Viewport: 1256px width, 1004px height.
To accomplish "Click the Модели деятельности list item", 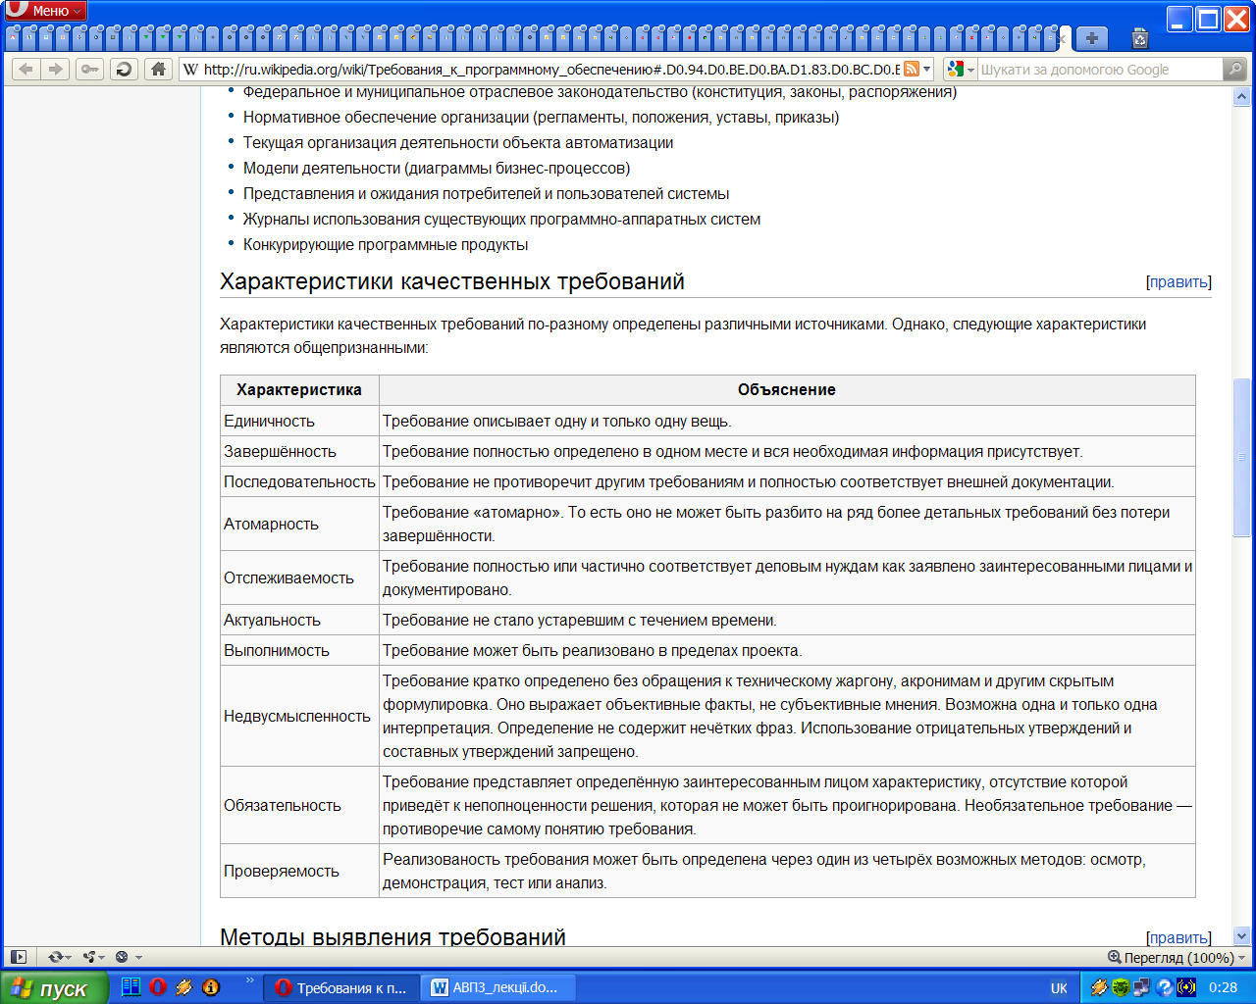I will coord(437,168).
